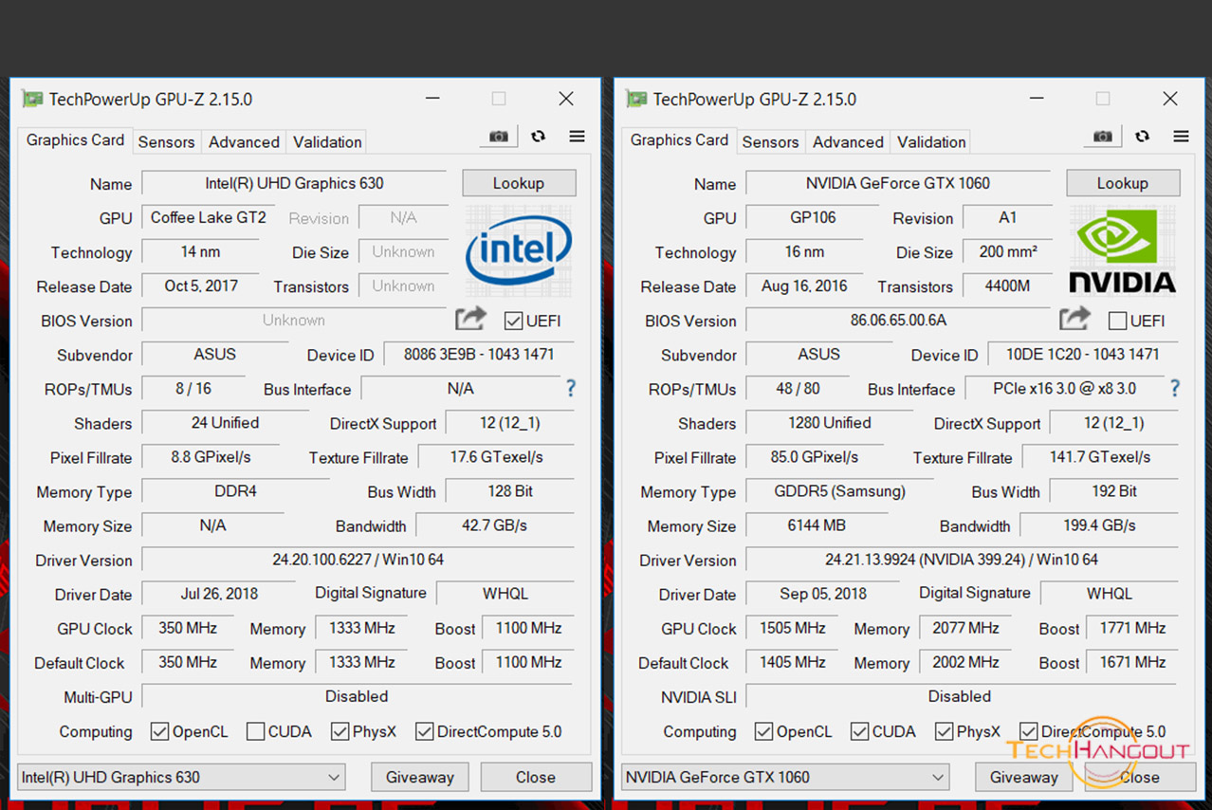Screen dimensions: 1212x810
Task: Toggle OpenCL checkbox in Intel window
Action: 159,731
